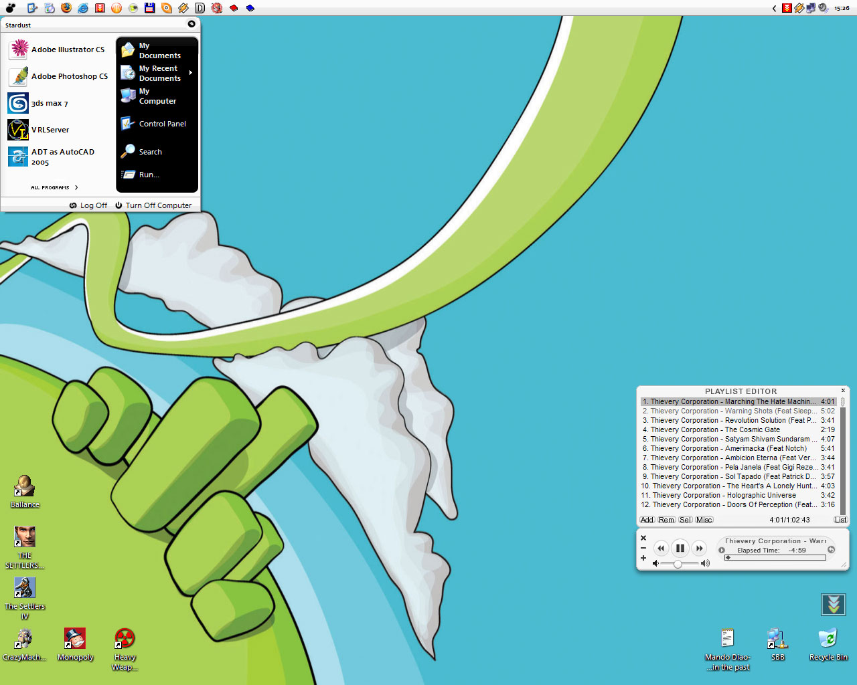
Task: Click Turn Off Computer button
Action: point(153,205)
